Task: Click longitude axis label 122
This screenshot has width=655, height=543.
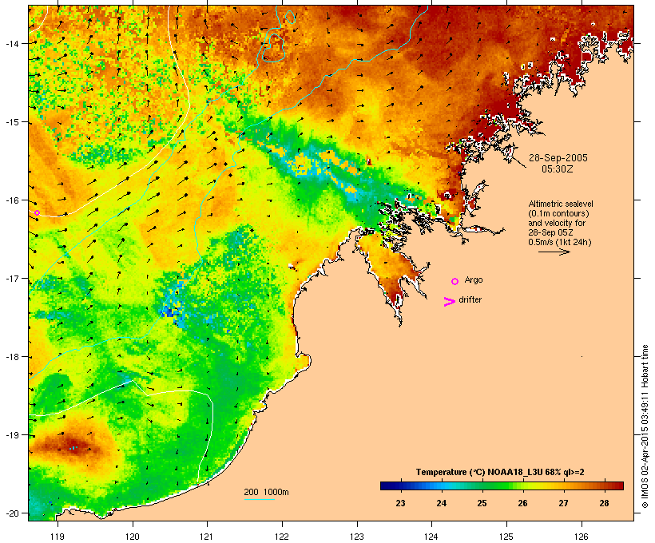Action: 282,537
